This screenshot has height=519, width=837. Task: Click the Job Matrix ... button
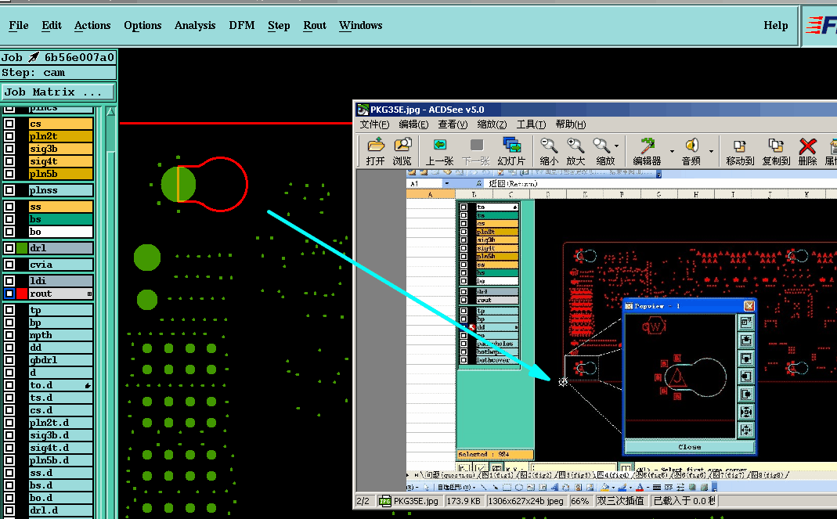(x=58, y=92)
